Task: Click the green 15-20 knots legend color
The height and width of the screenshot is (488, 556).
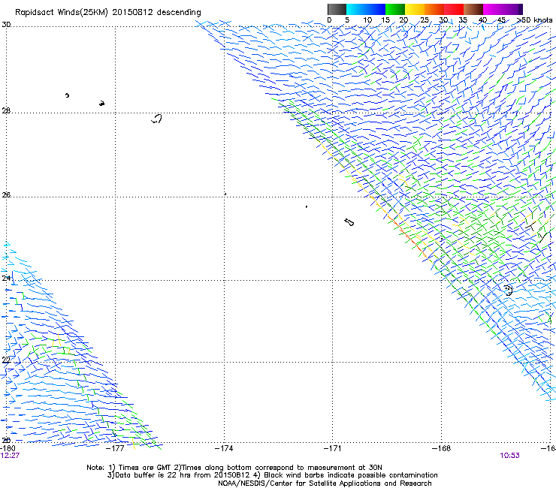Action: click(395, 9)
